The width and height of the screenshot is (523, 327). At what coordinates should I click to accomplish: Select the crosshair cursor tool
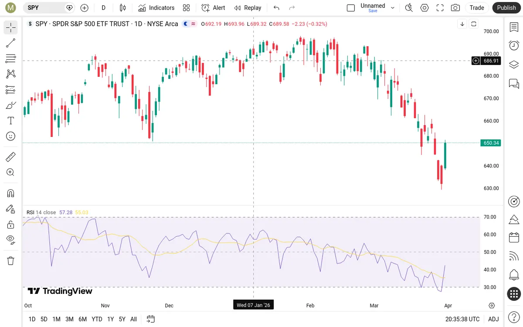tap(11, 27)
